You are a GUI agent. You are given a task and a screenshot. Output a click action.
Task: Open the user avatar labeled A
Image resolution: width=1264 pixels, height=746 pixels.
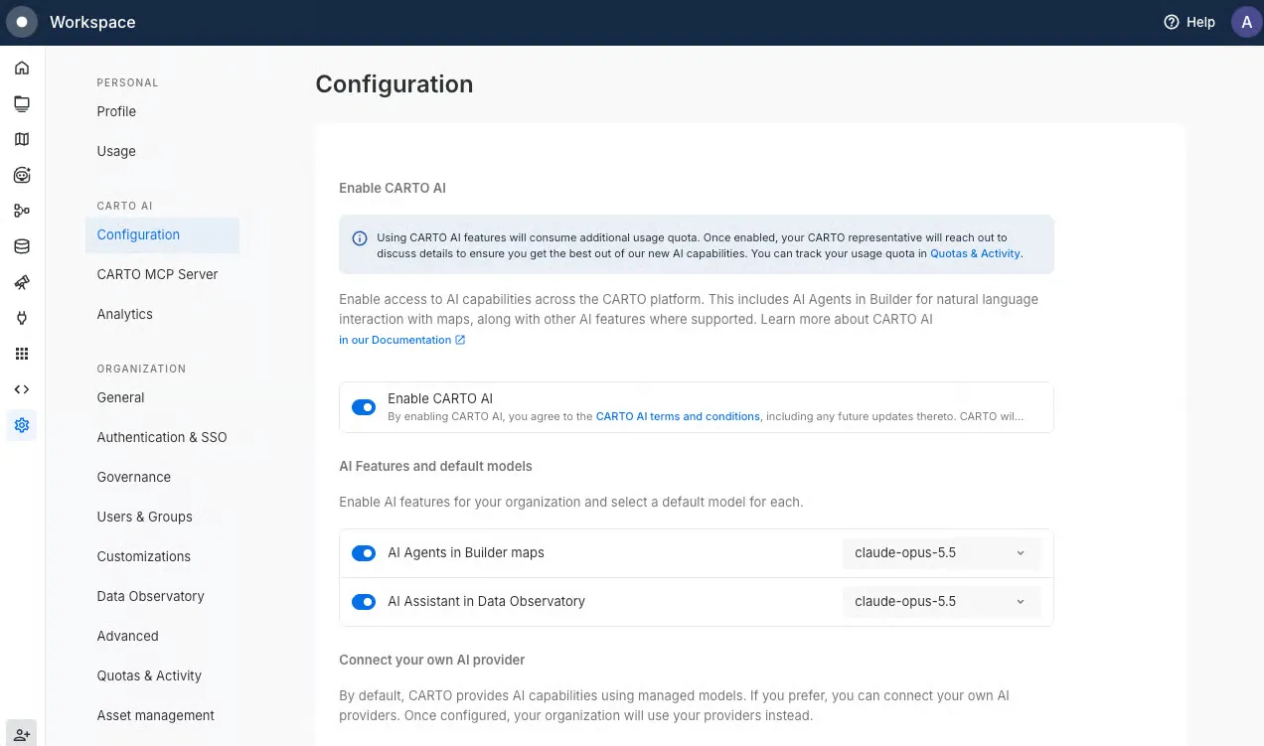(x=1247, y=22)
